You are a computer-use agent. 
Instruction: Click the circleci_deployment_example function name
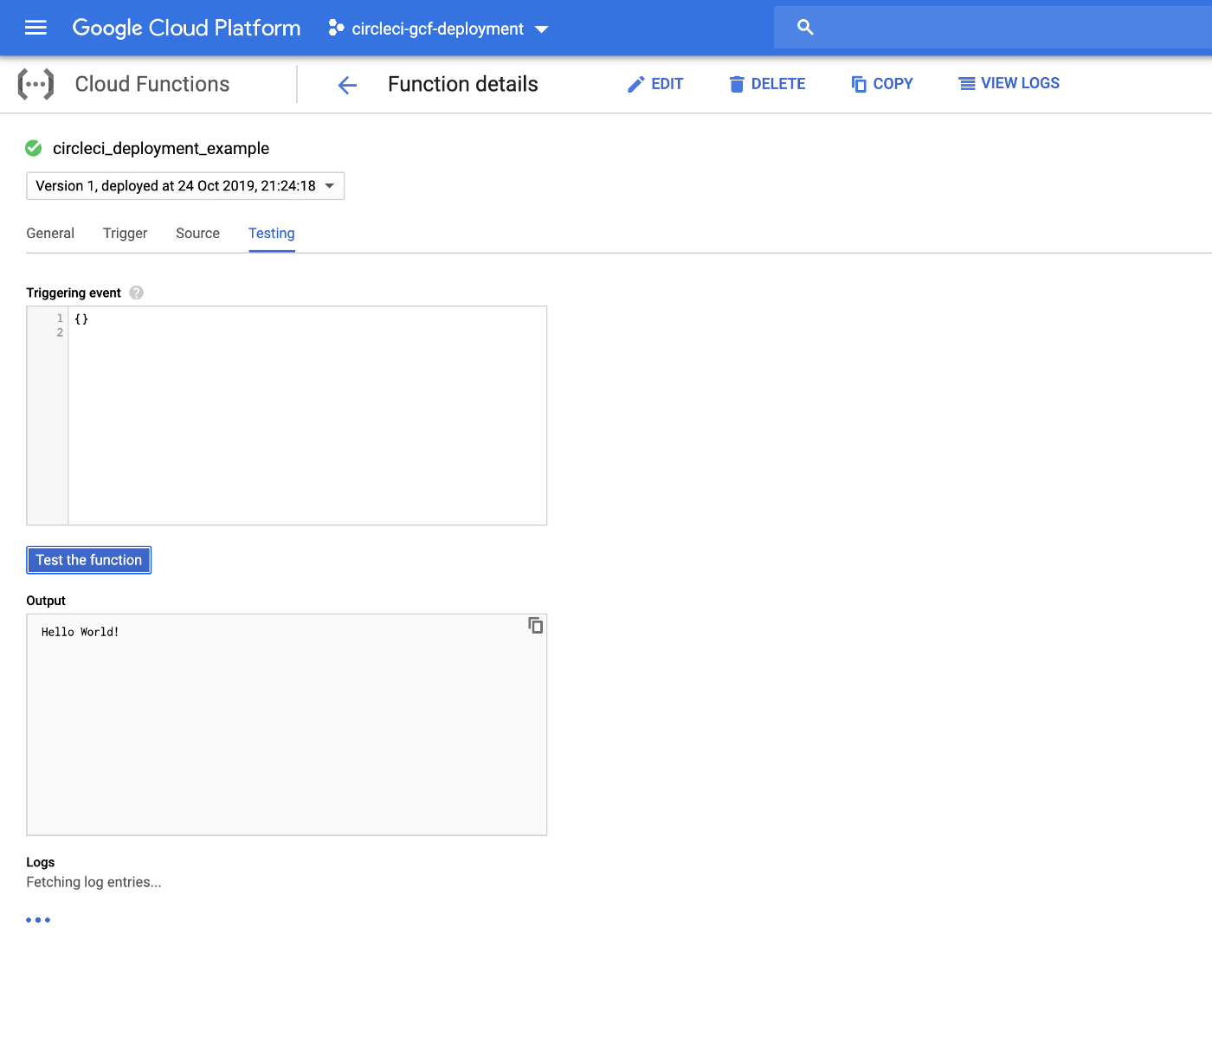(161, 148)
